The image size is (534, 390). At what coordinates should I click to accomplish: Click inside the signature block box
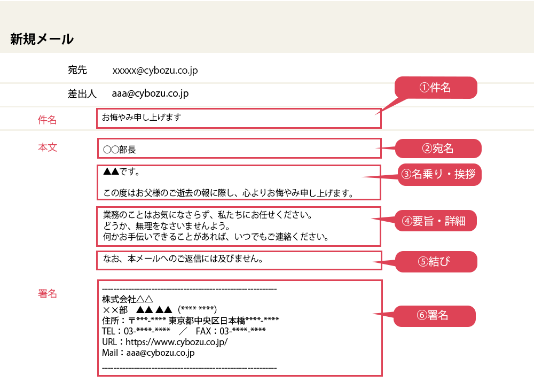(x=239, y=327)
